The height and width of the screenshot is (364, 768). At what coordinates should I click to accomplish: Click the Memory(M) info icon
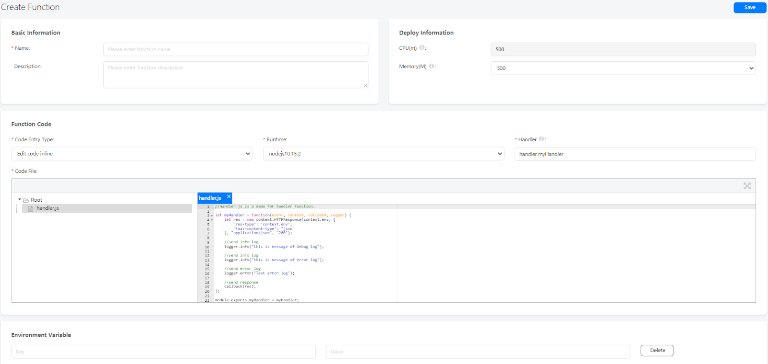tap(432, 66)
